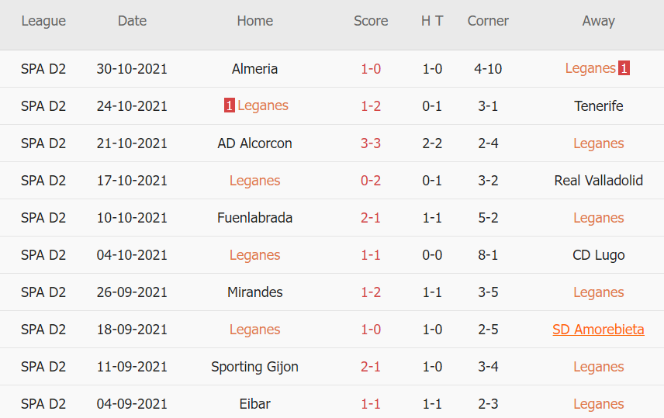Click the red card icon before Leganes home
664x418 pixels.
click(x=229, y=105)
